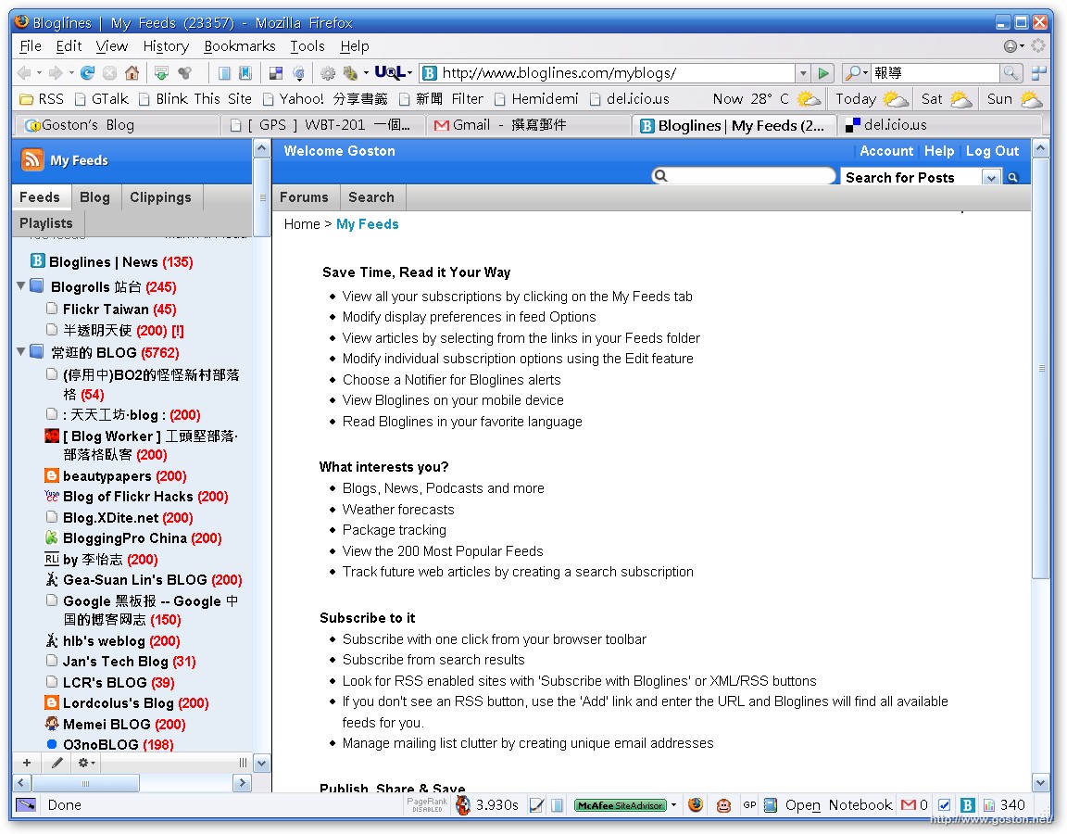Switch to the del.icio.us browser tab
Screen dimensions: 1067x834
(x=939, y=125)
